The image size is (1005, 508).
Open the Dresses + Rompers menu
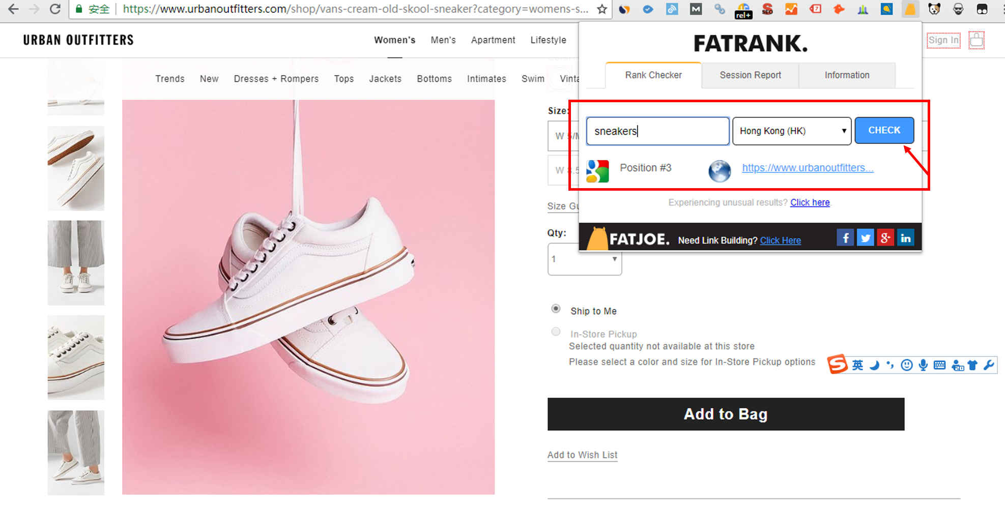coord(276,79)
